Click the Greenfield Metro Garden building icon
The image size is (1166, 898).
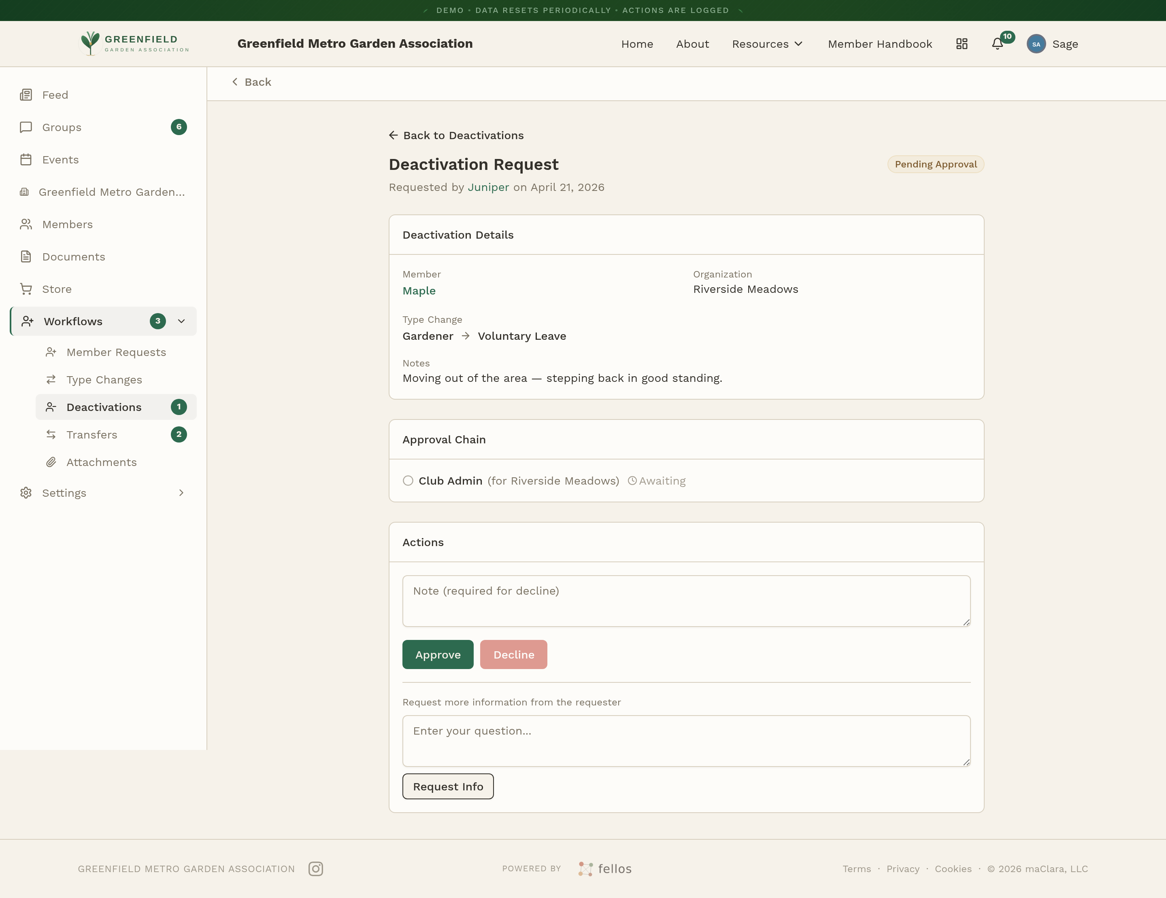tap(24, 192)
